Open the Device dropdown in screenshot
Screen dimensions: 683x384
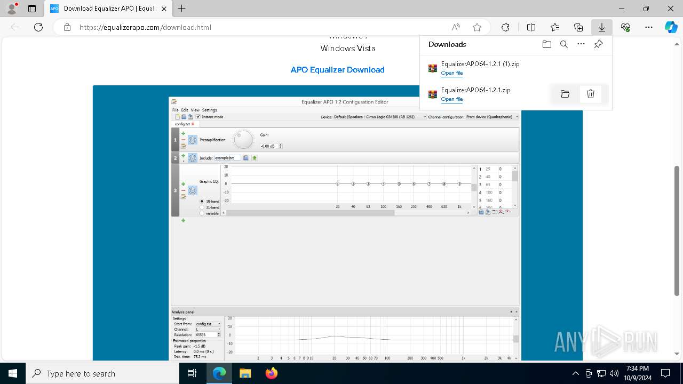pyautogui.click(x=379, y=117)
